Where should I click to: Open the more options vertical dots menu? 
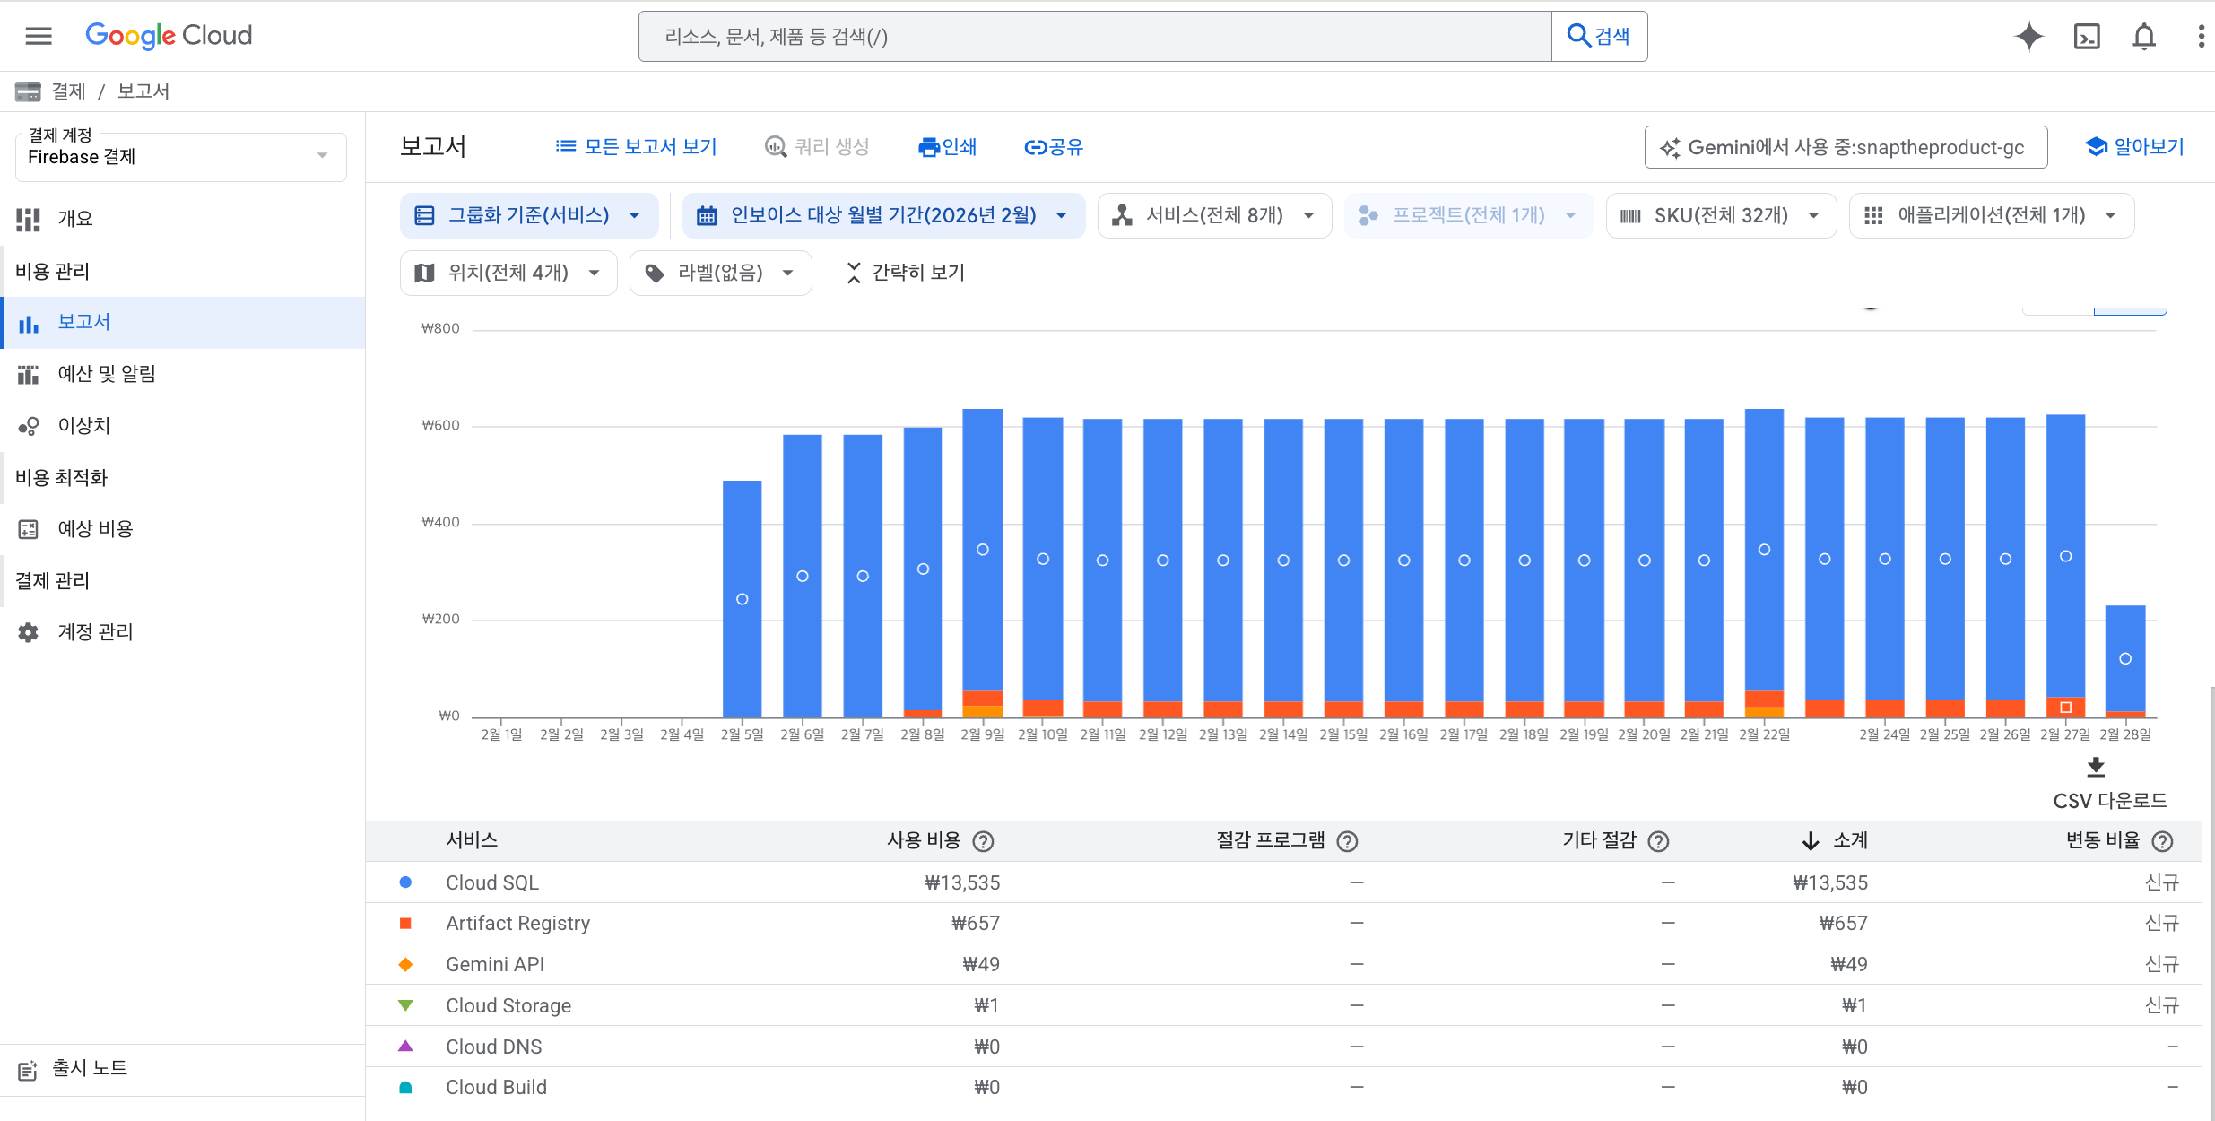point(2201,36)
